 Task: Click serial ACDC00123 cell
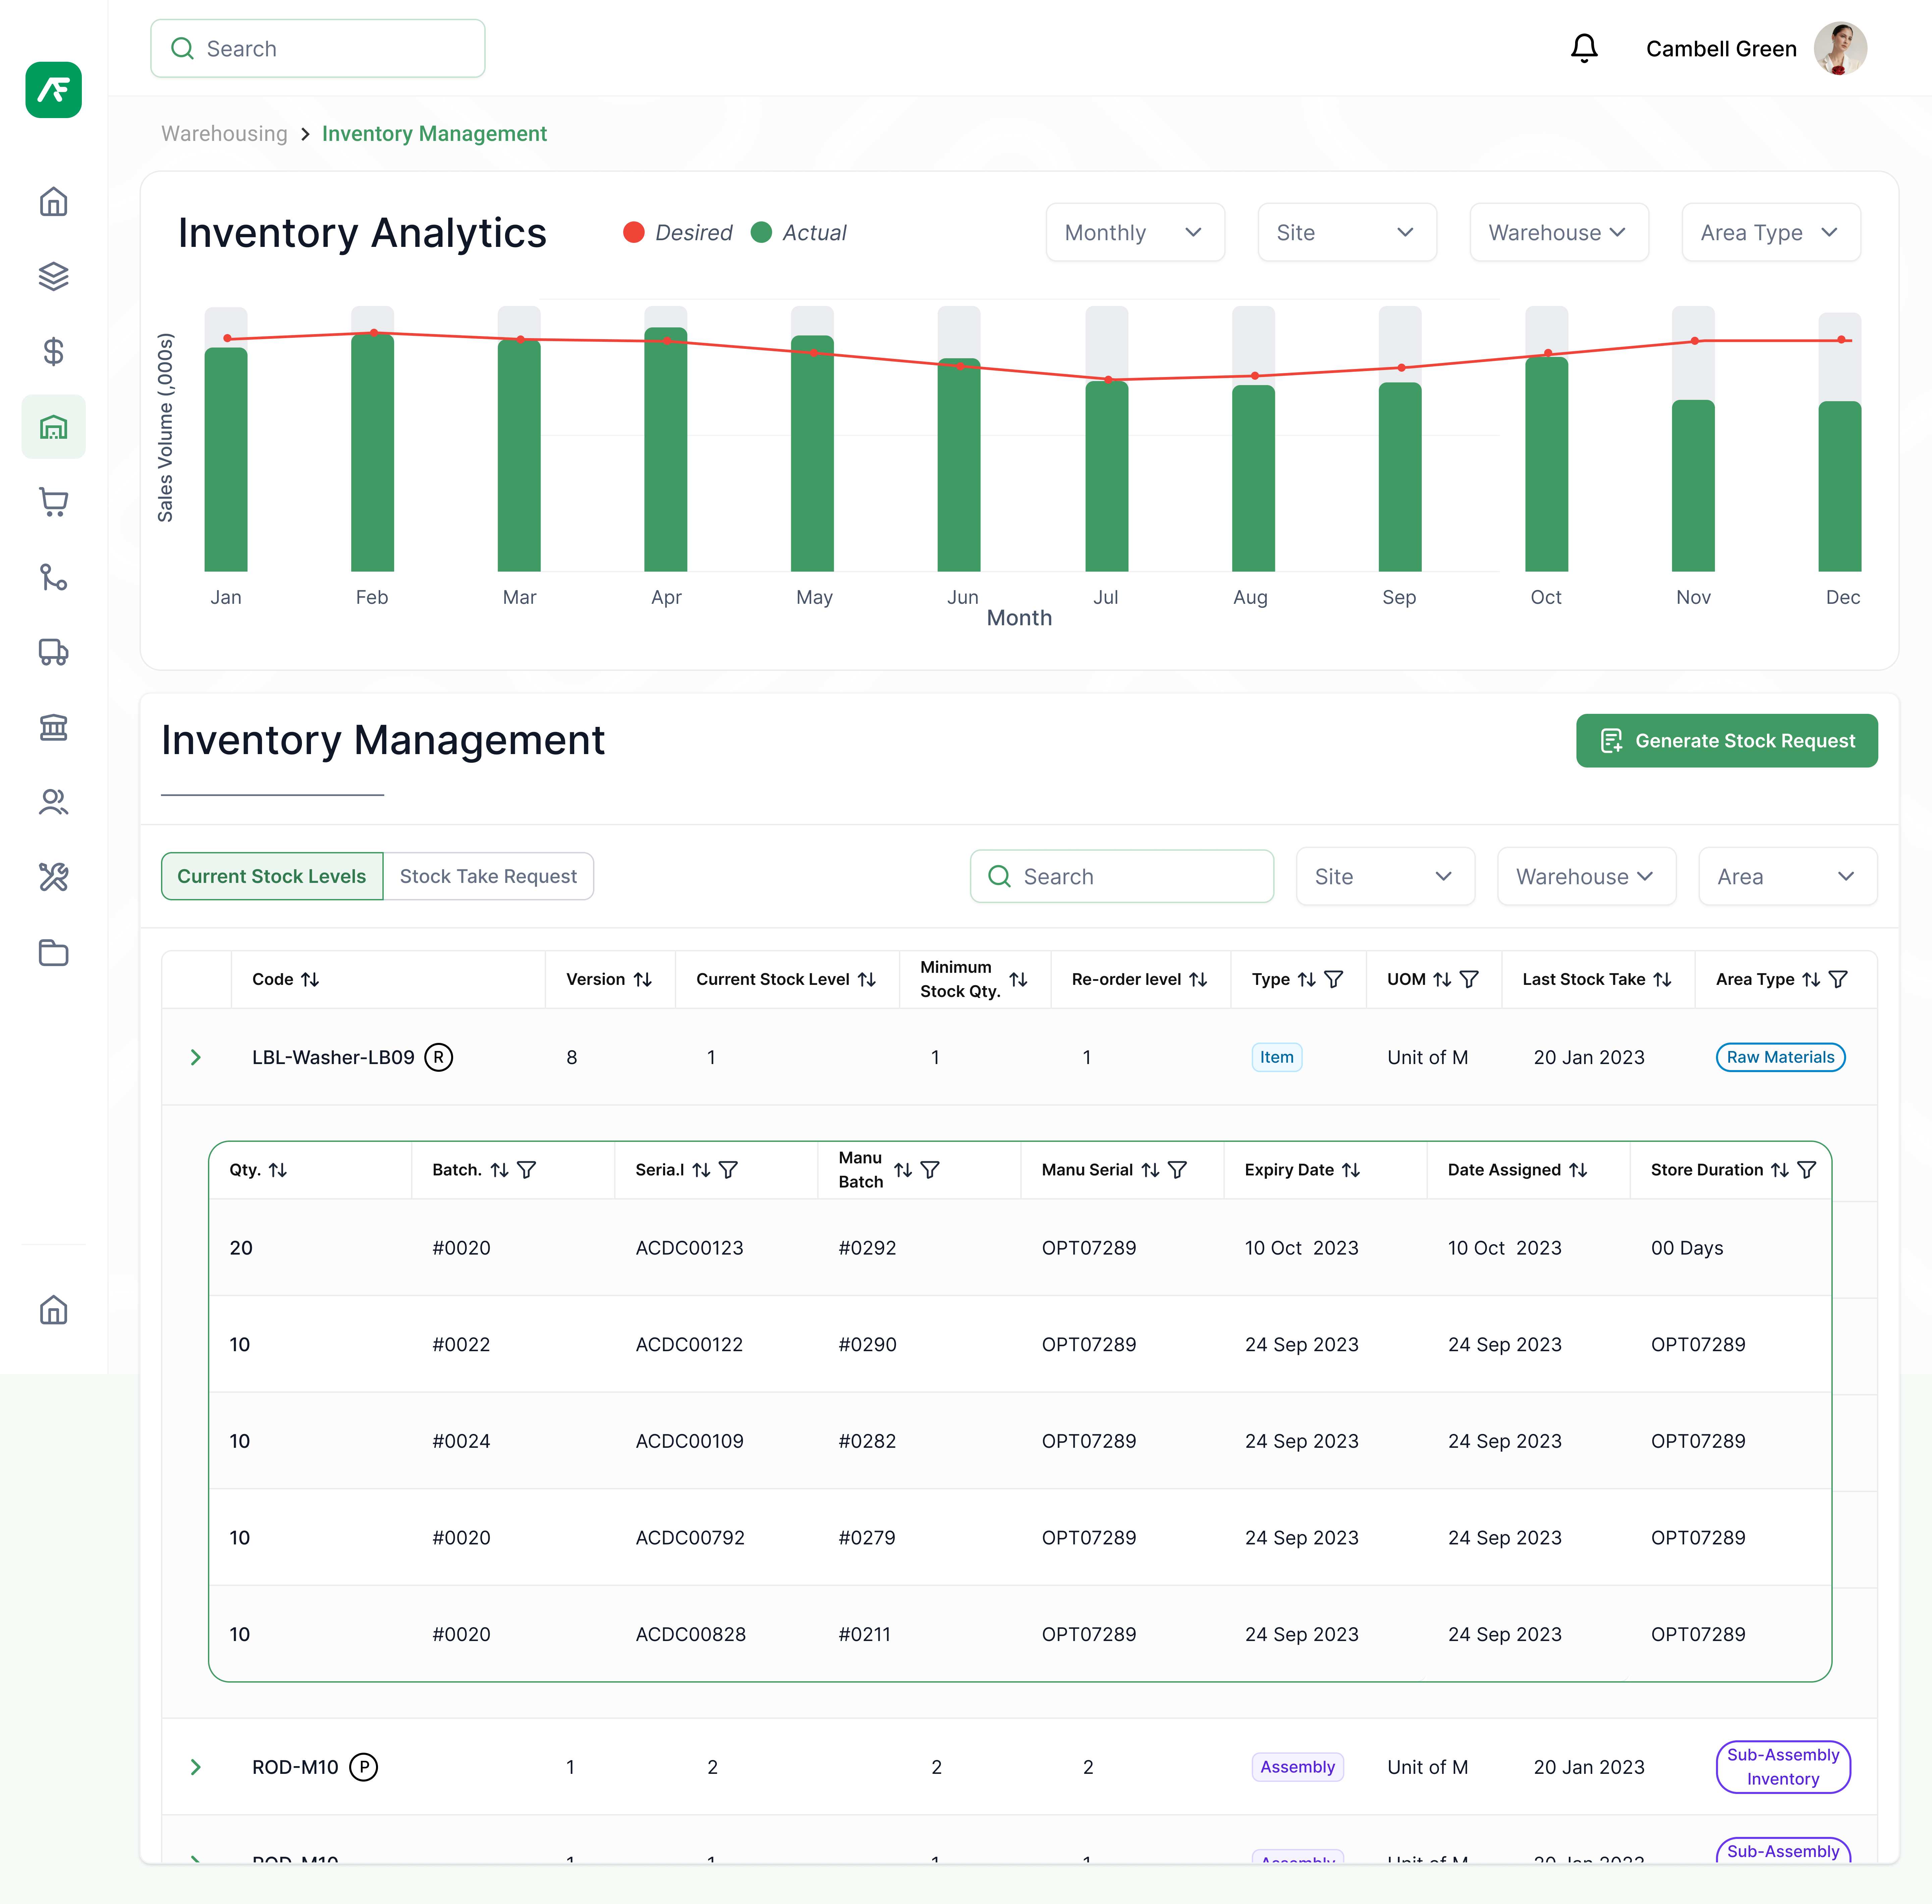(x=690, y=1248)
